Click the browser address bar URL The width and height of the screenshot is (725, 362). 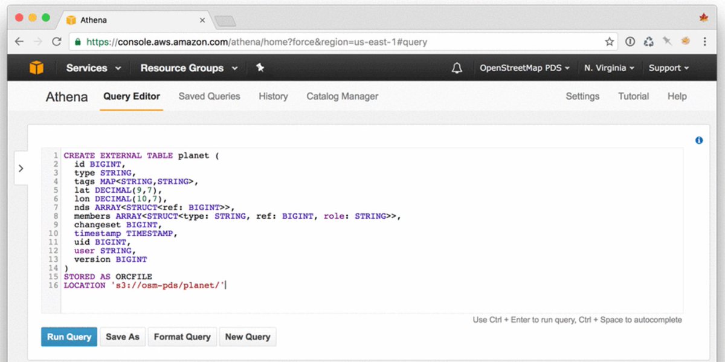point(257,42)
